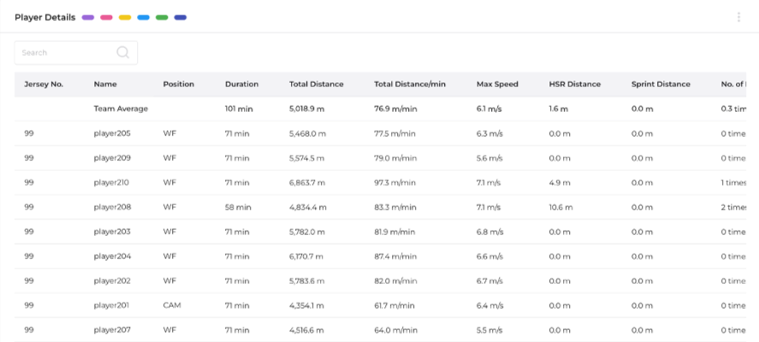Click the 4,354.1 m distance cell
Image resolution: width=759 pixels, height=342 pixels.
(306, 306)
